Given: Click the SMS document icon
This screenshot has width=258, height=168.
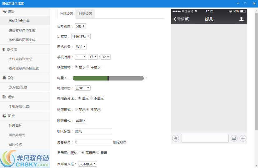Looking at the screenshot, I should click(4, 97).
